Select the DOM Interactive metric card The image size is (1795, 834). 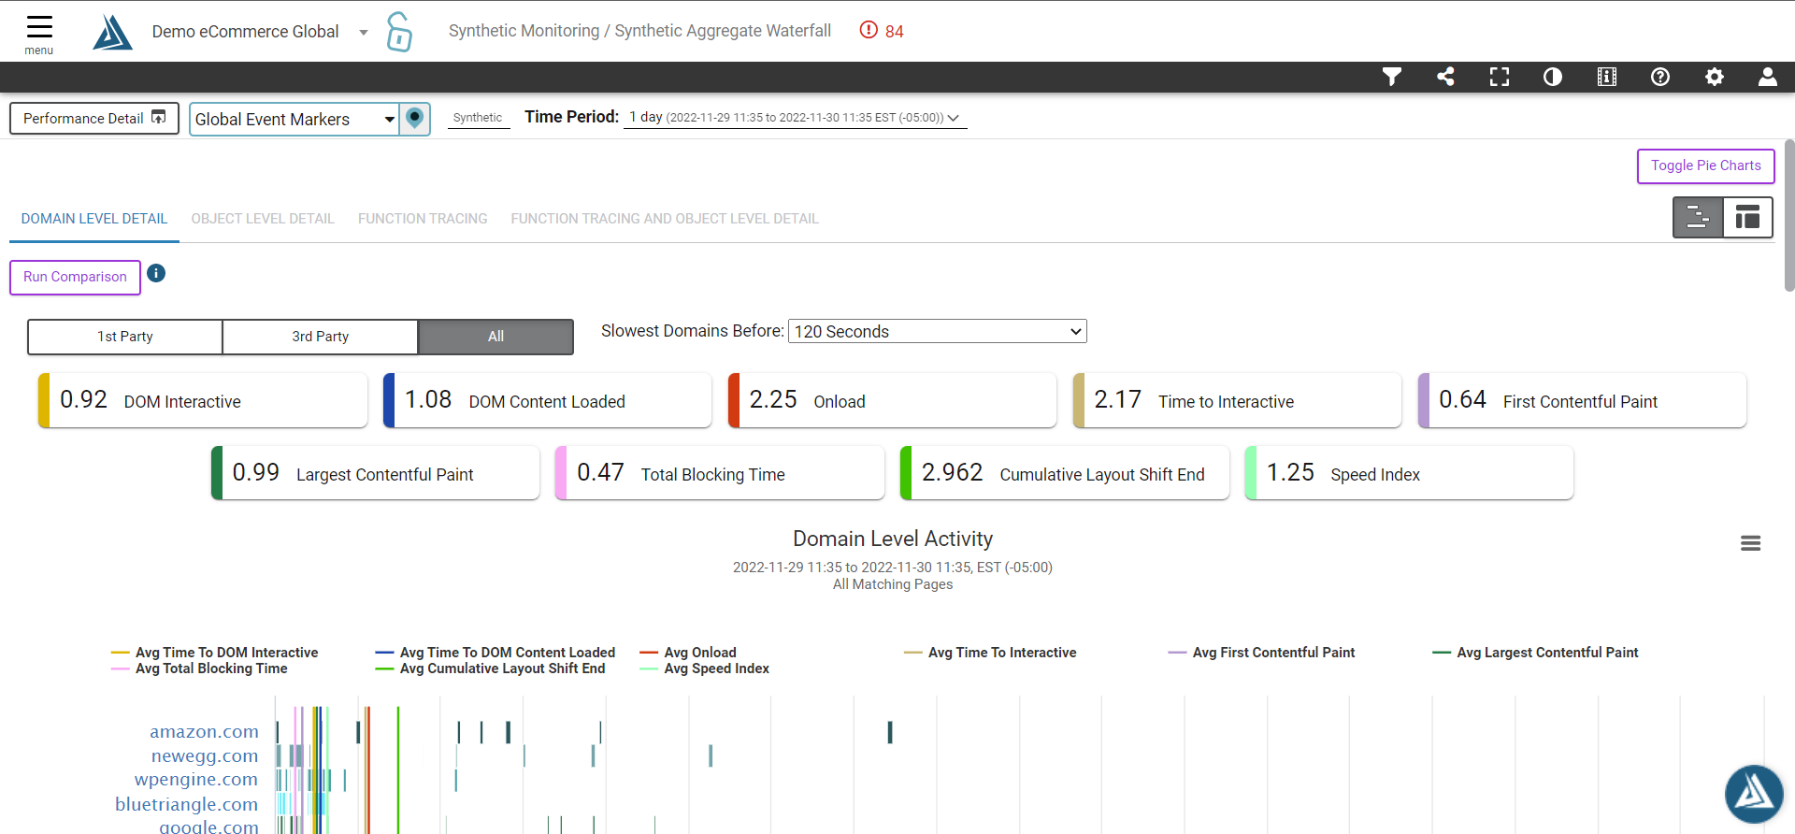[x=203, y=400]
